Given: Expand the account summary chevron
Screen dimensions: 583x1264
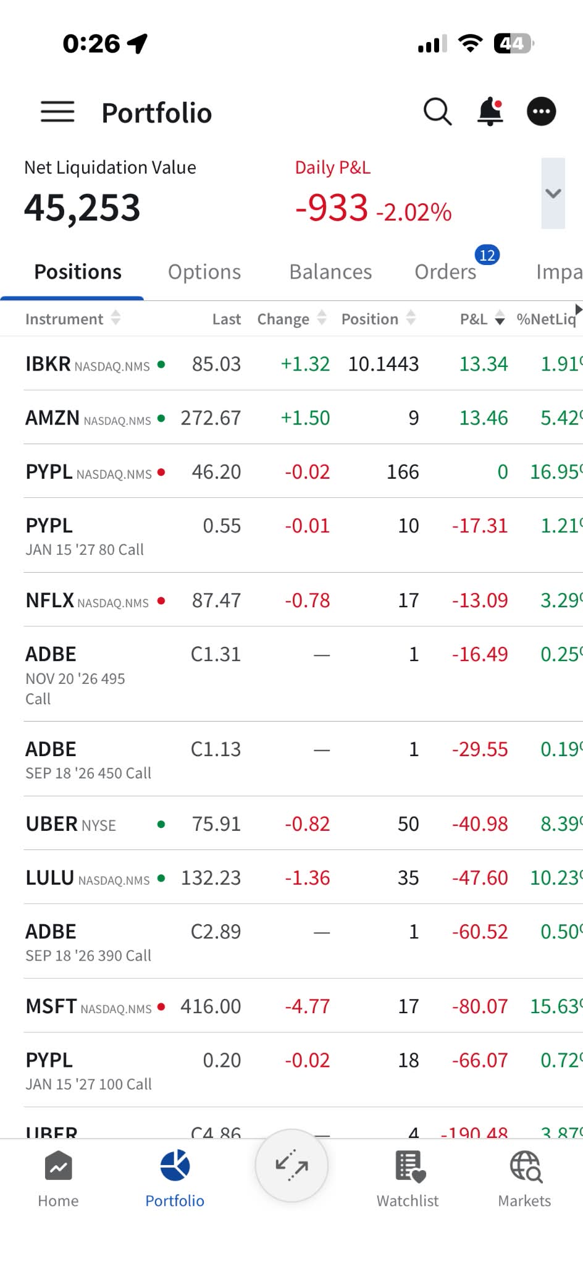Looking at the screenshot, I should tap(553, 193).
